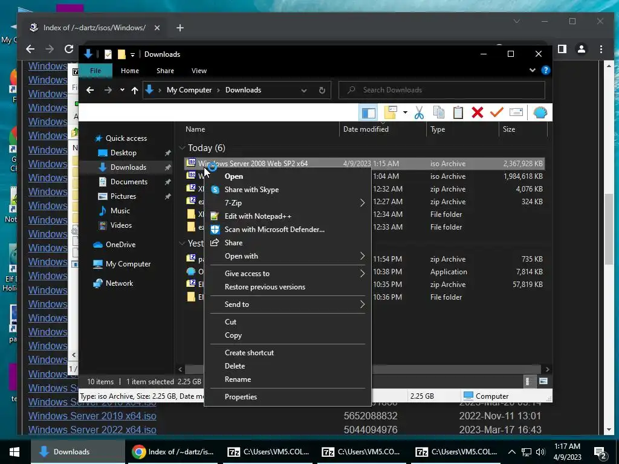
Task: Reload the Chrome page
Action: [x=69, y=49]
